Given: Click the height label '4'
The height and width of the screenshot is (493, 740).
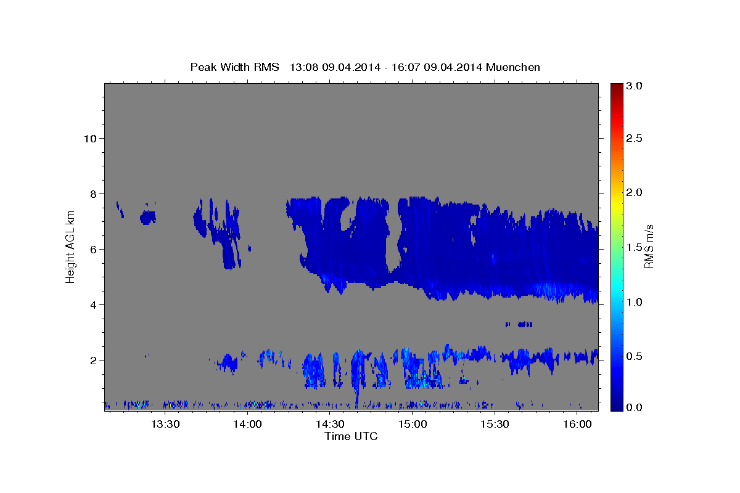Looking at the screenshot, I should (x=93, y=304).
